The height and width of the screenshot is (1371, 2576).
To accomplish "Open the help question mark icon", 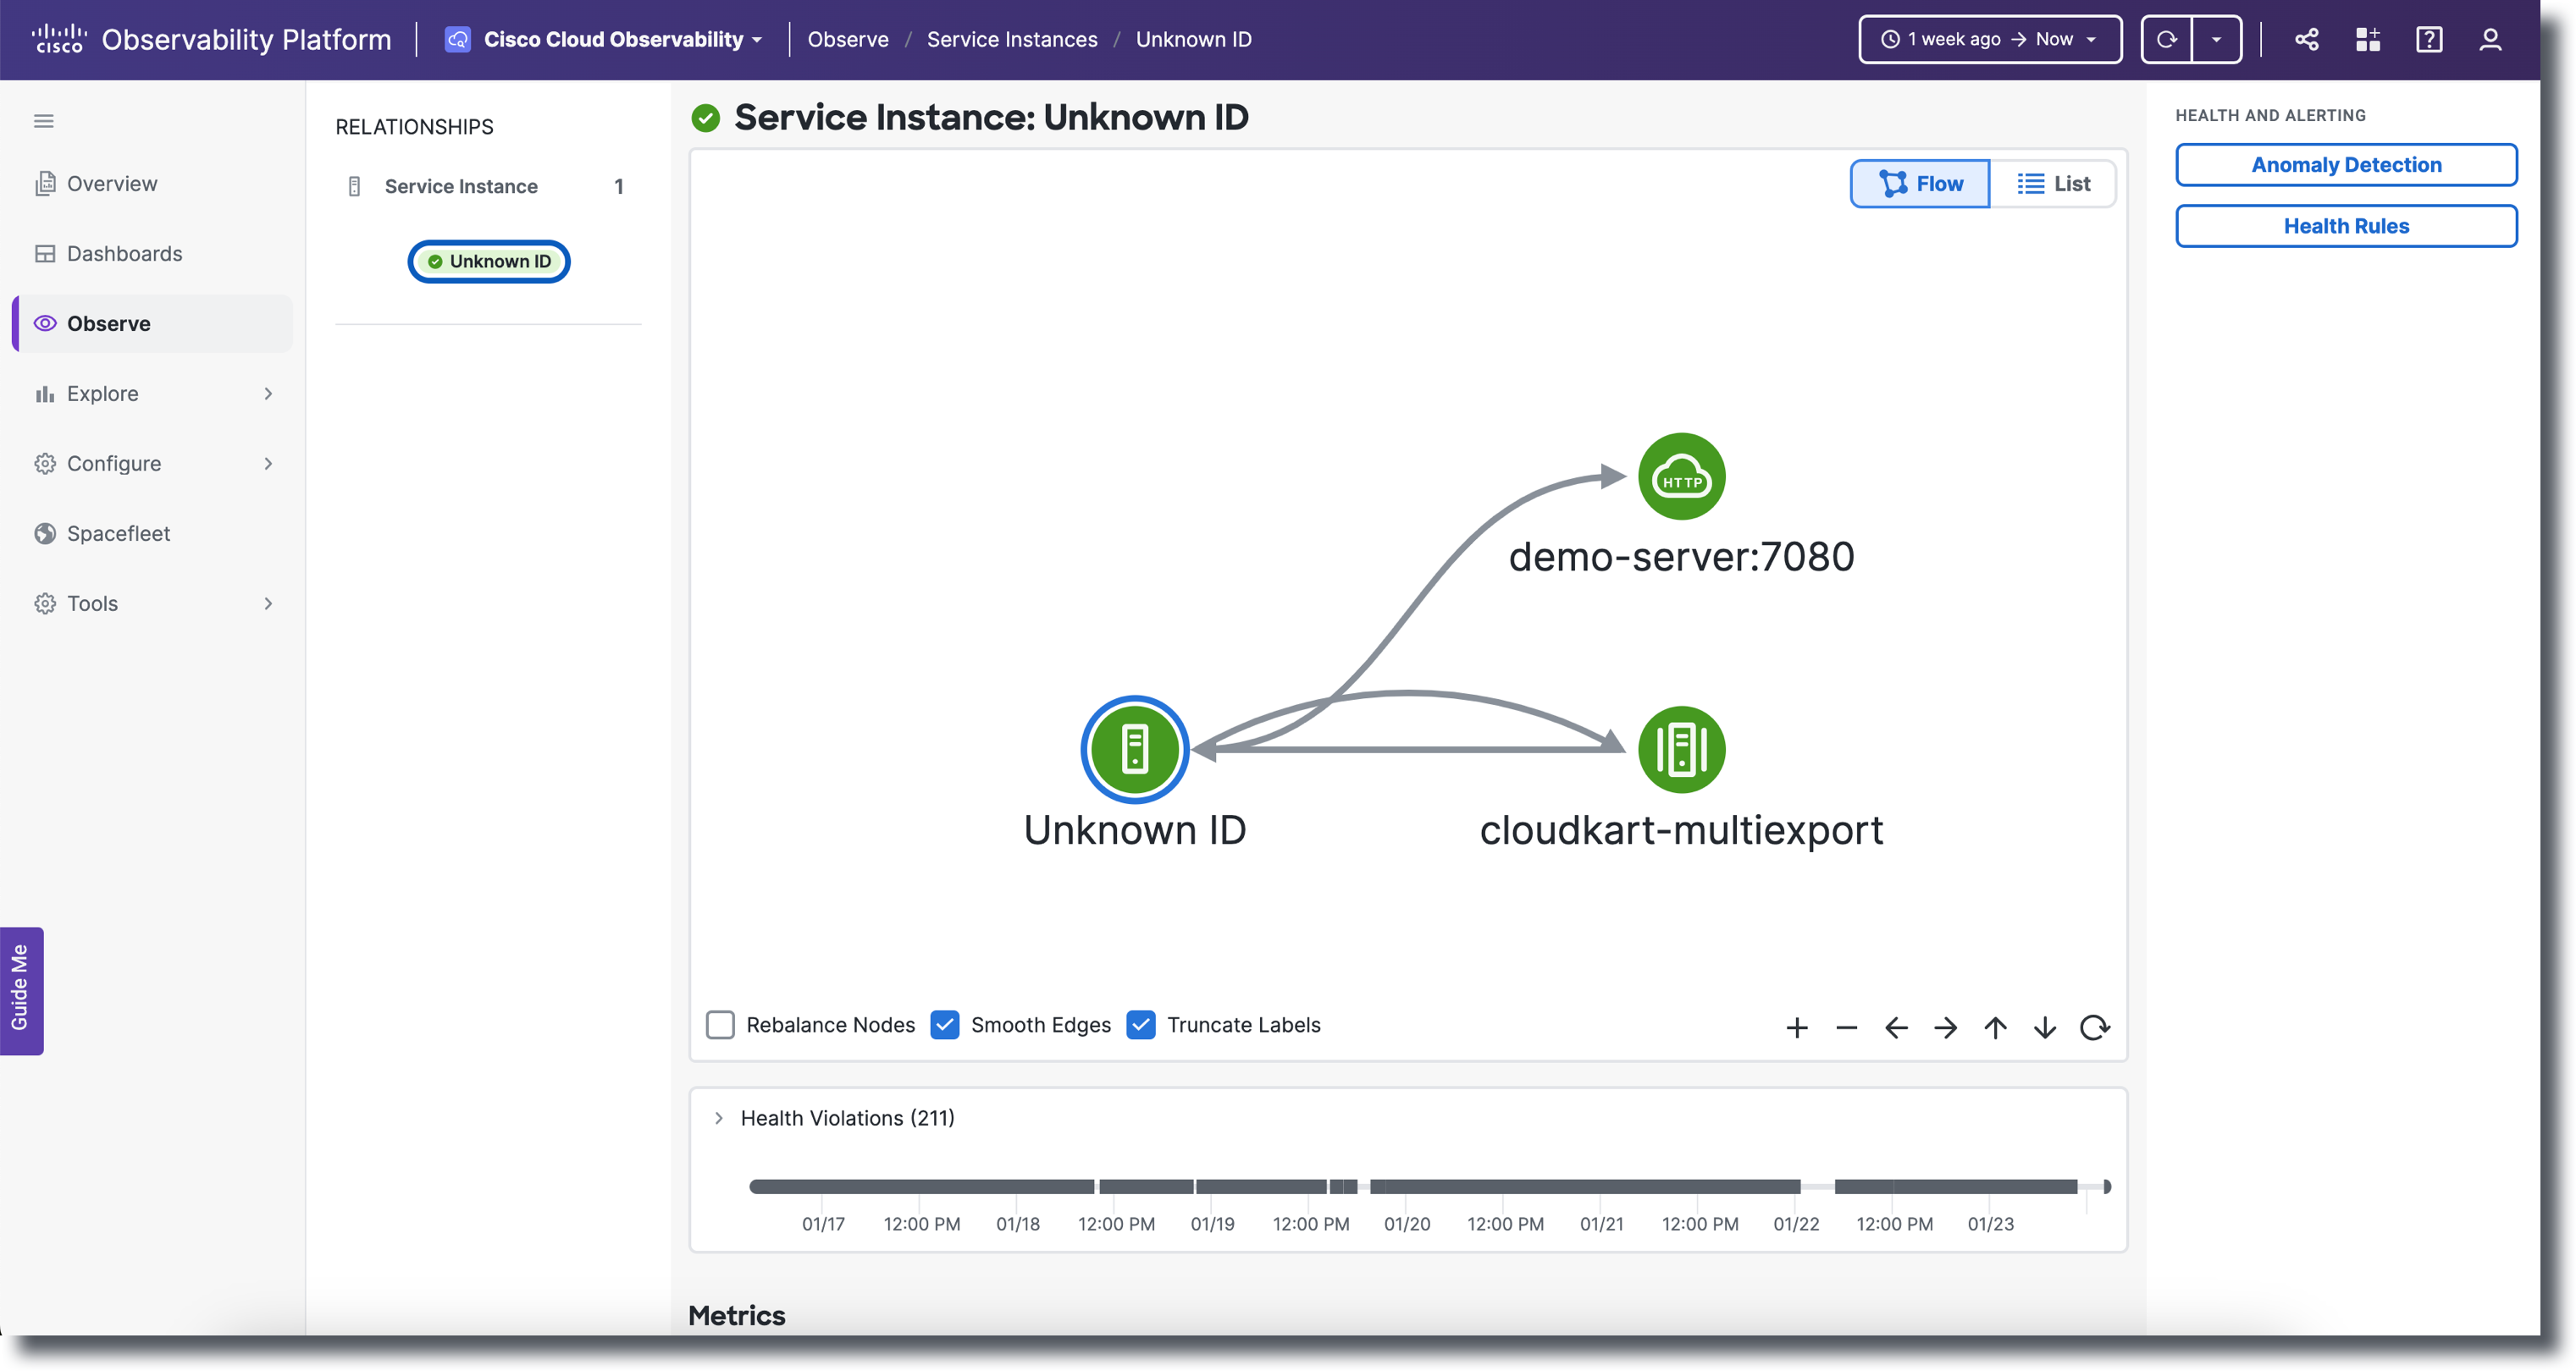I will click(x=2429, y=39).
